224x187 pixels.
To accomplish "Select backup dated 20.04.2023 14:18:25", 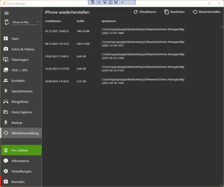I will pos(57,81).
